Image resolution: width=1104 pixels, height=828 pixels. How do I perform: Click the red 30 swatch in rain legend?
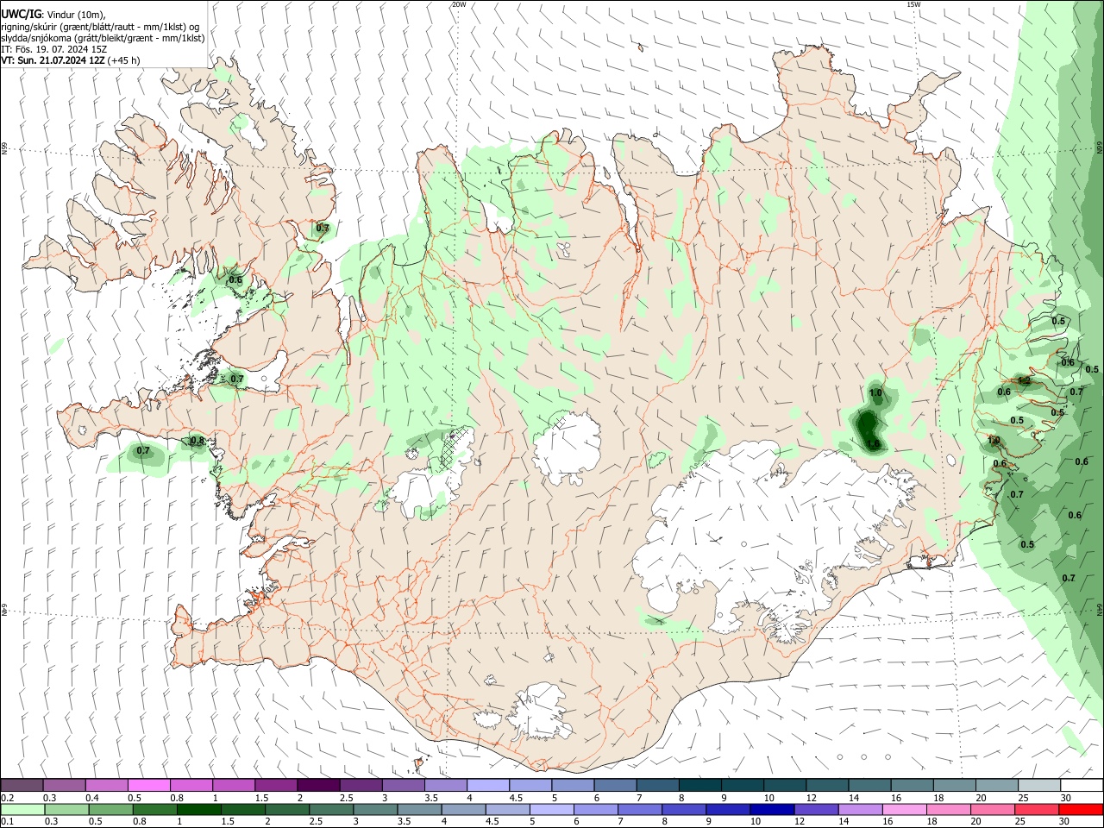(x=1082, y=809)
